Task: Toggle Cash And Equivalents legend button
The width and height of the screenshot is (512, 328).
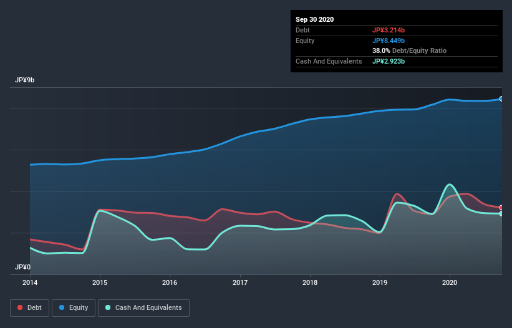Action: pyautogui.click(x=143, y=308)
